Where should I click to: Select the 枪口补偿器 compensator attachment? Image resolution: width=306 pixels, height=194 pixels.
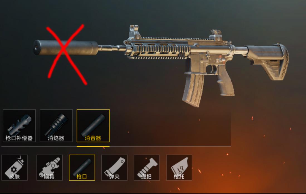click(x=19, y=126)
